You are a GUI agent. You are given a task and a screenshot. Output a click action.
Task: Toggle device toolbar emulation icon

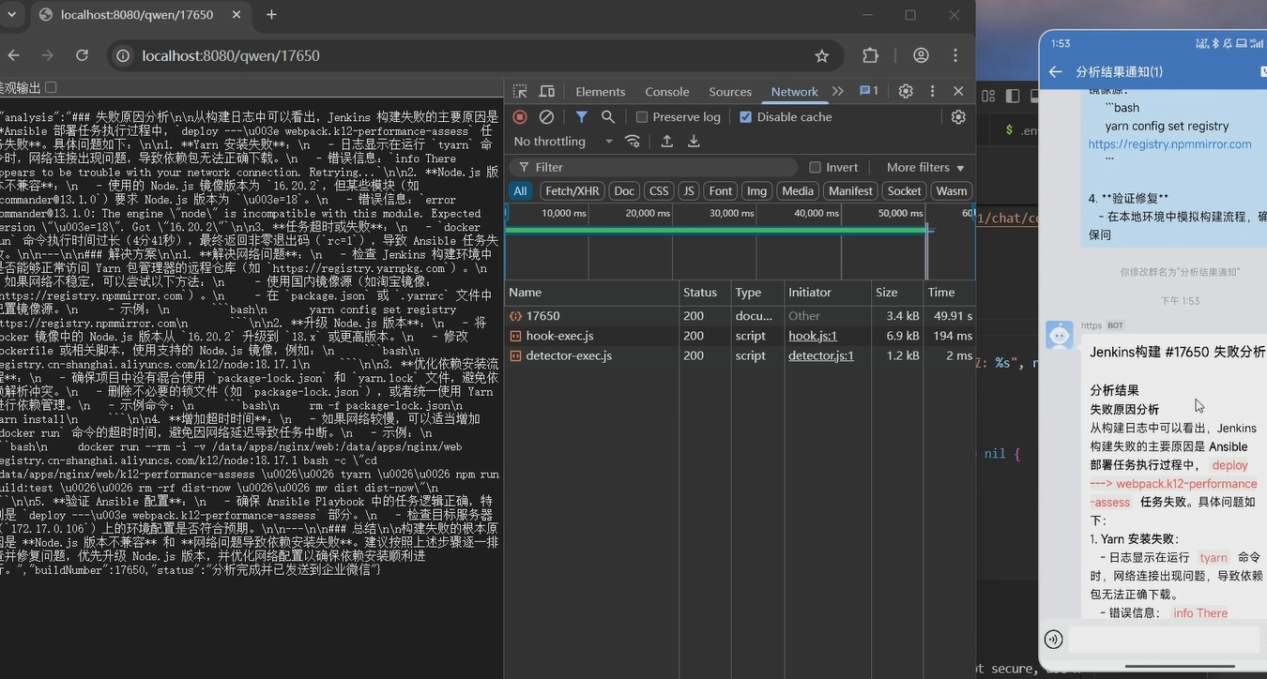(546, 92)
